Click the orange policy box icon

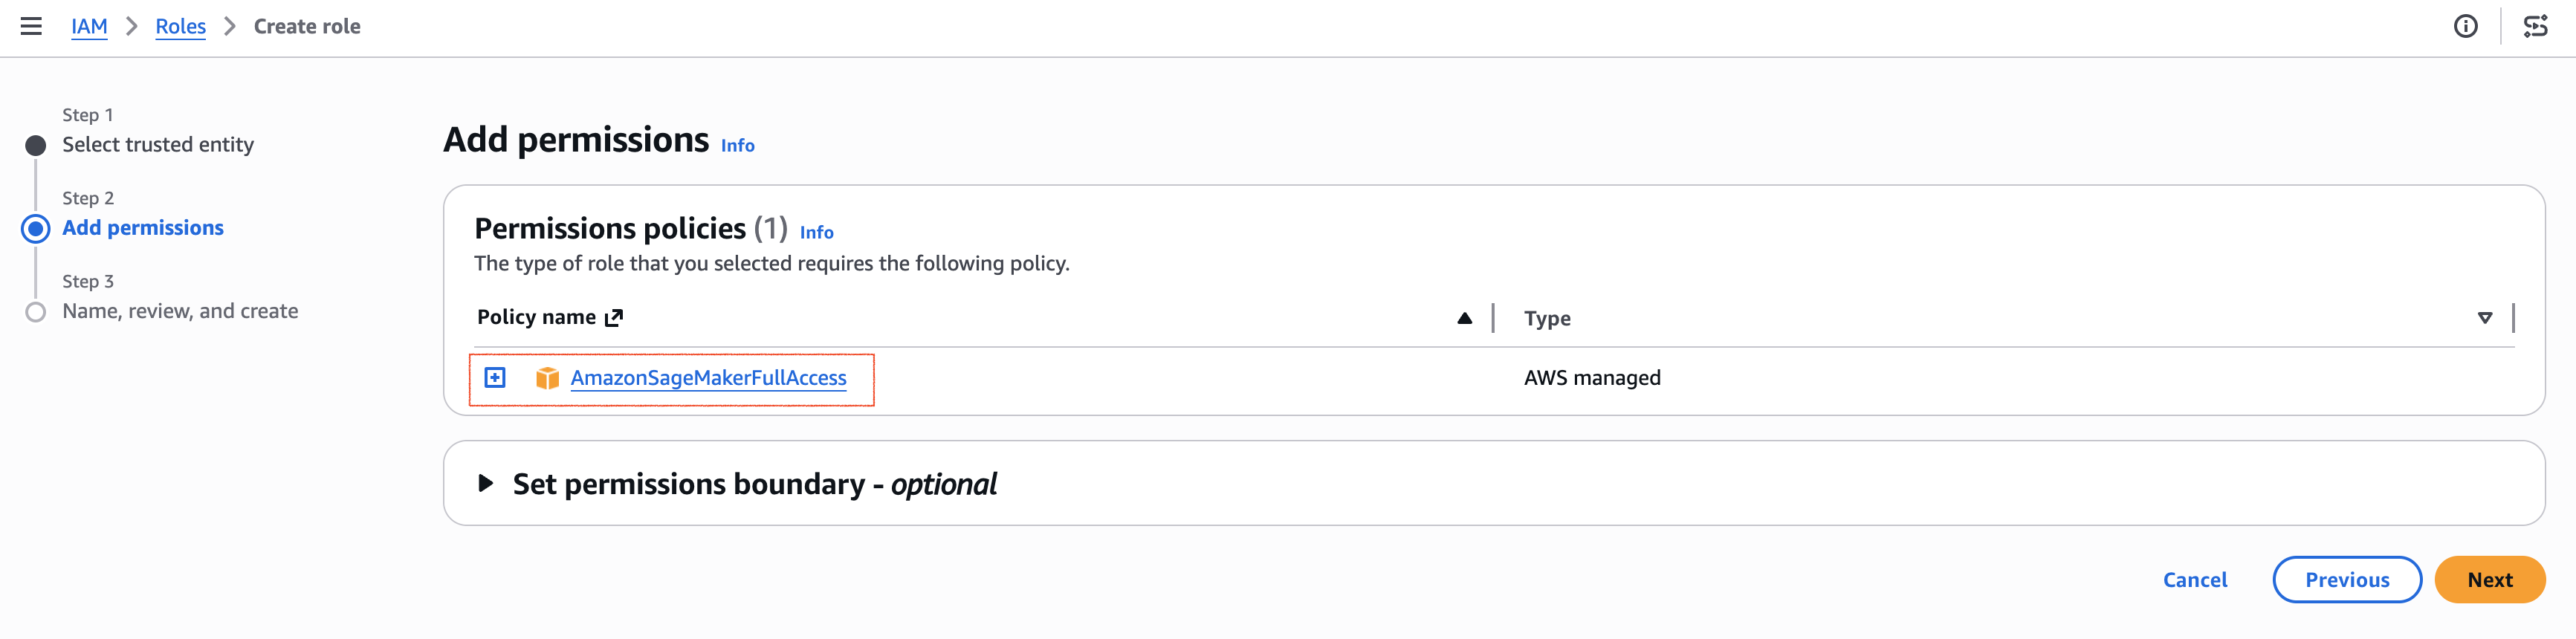pyautogui.click(x=547, y=378)
